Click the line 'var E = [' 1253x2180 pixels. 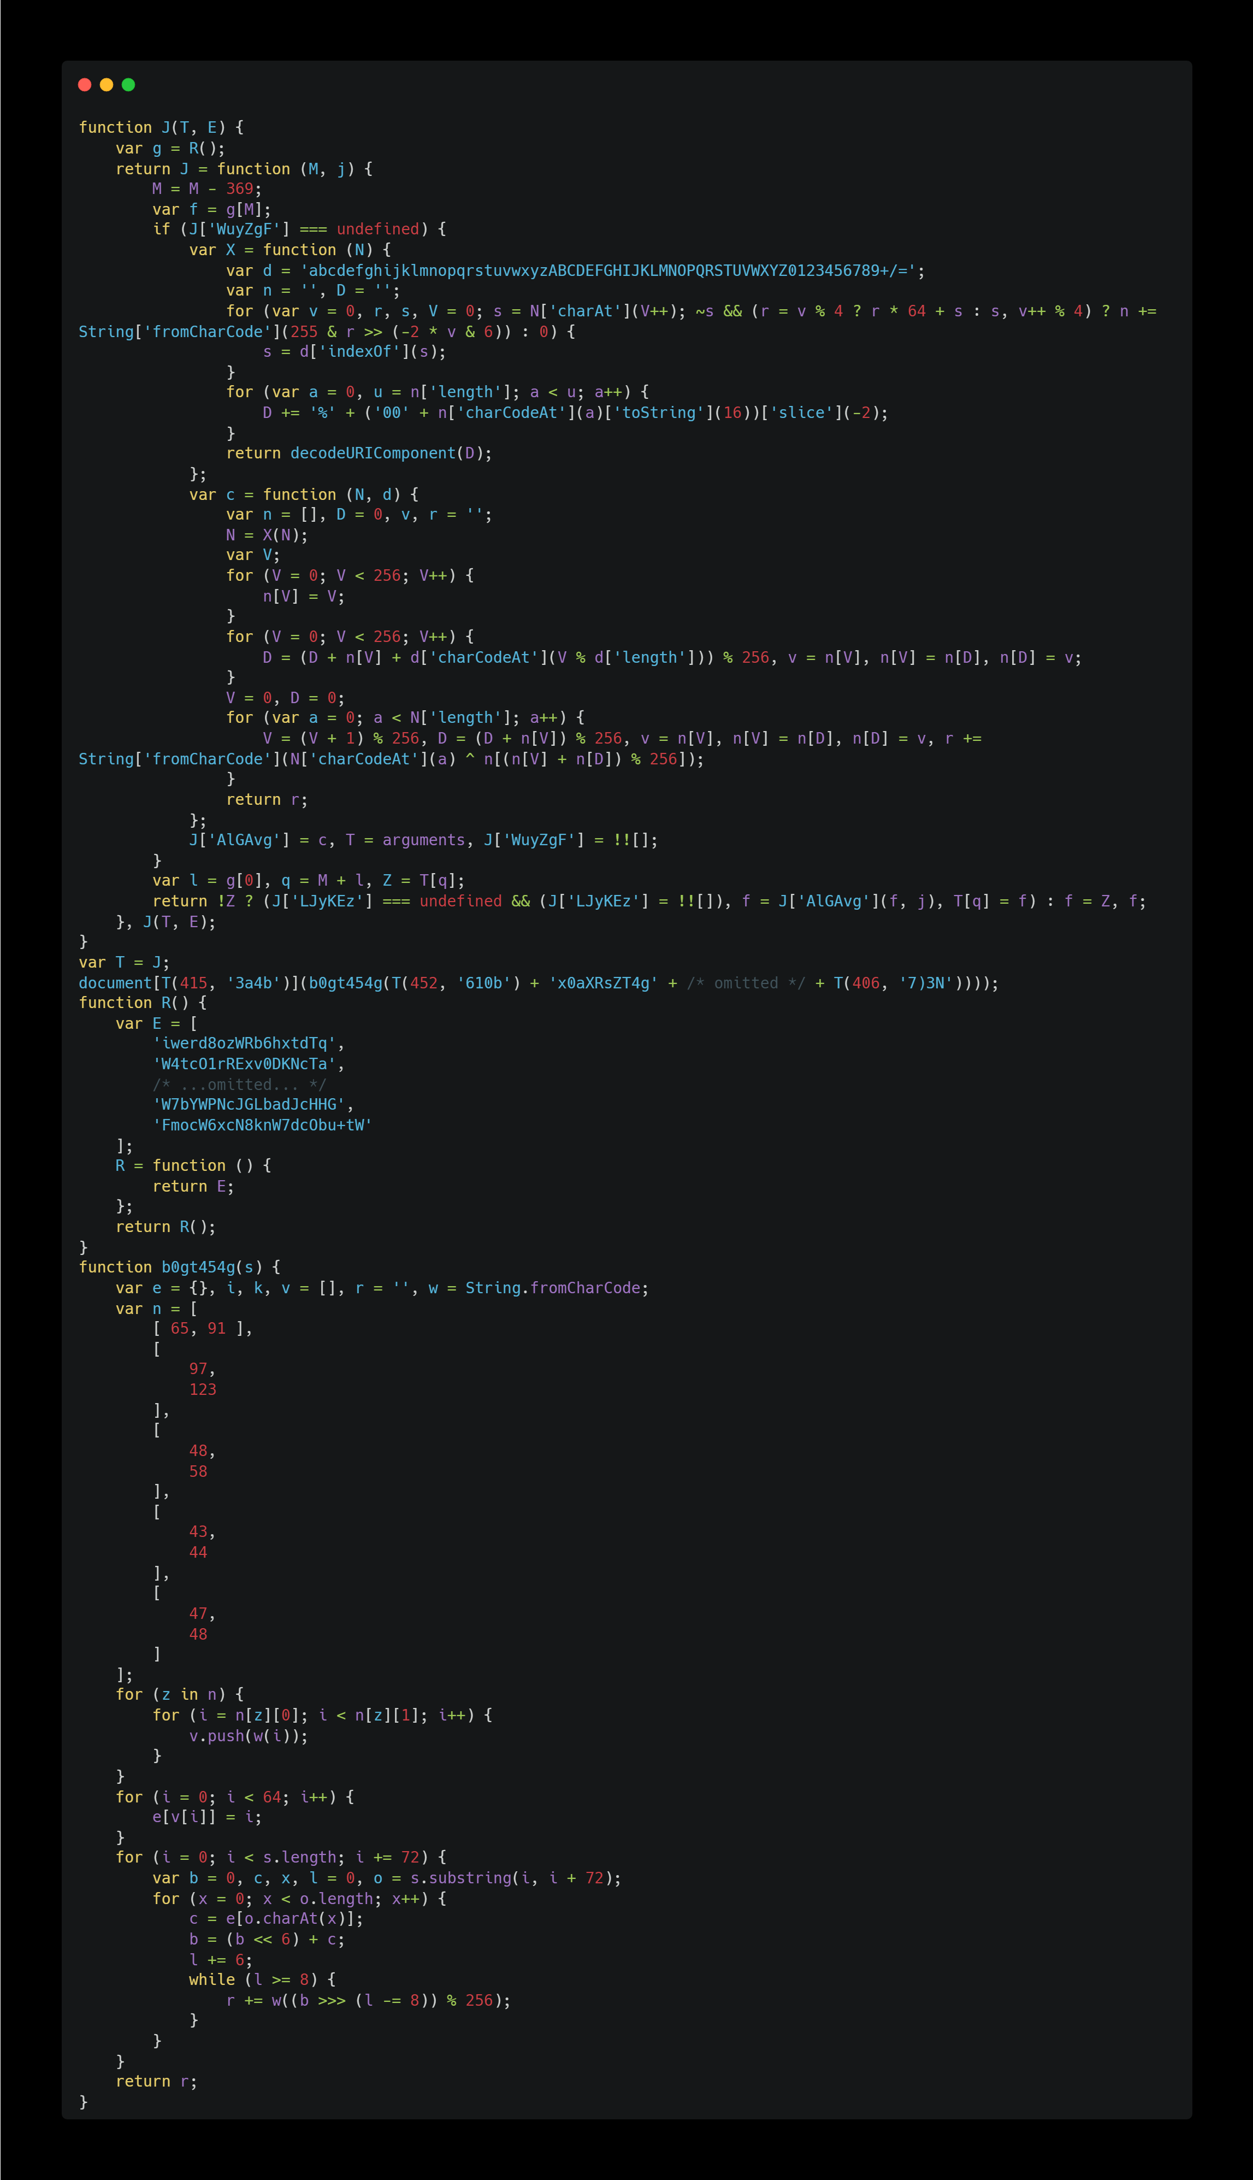[x=157, y=1023]
